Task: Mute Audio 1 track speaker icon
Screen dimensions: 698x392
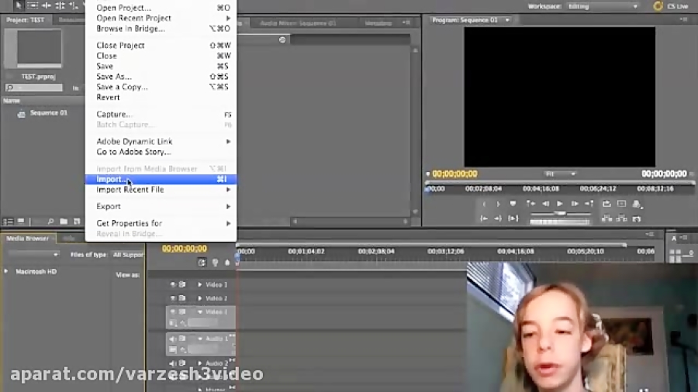Action: click(173, 339)
